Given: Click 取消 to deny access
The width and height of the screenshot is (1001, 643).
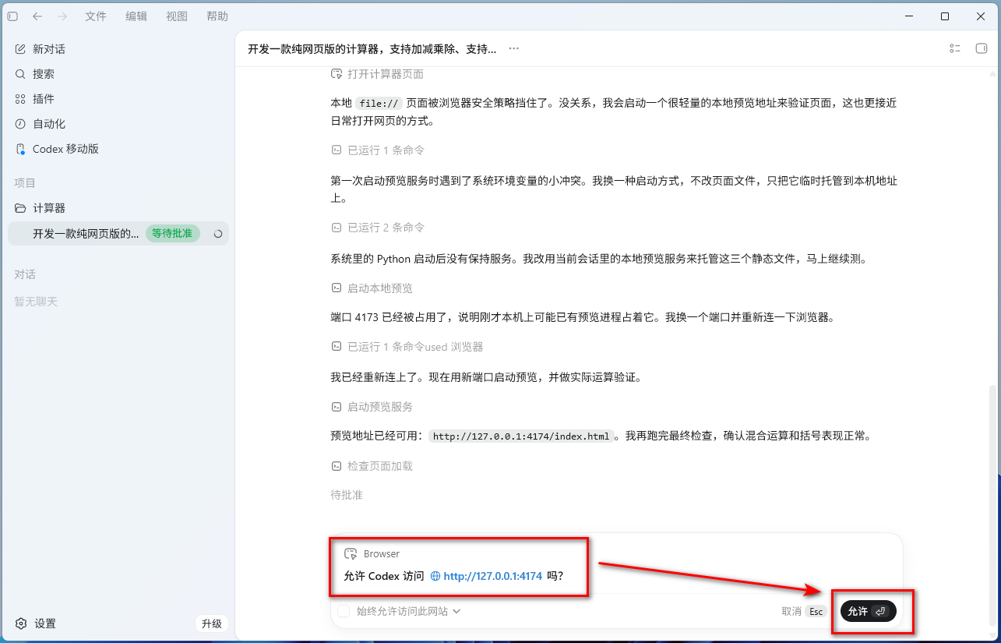Looking at the screenshot, I should (791, 611).
